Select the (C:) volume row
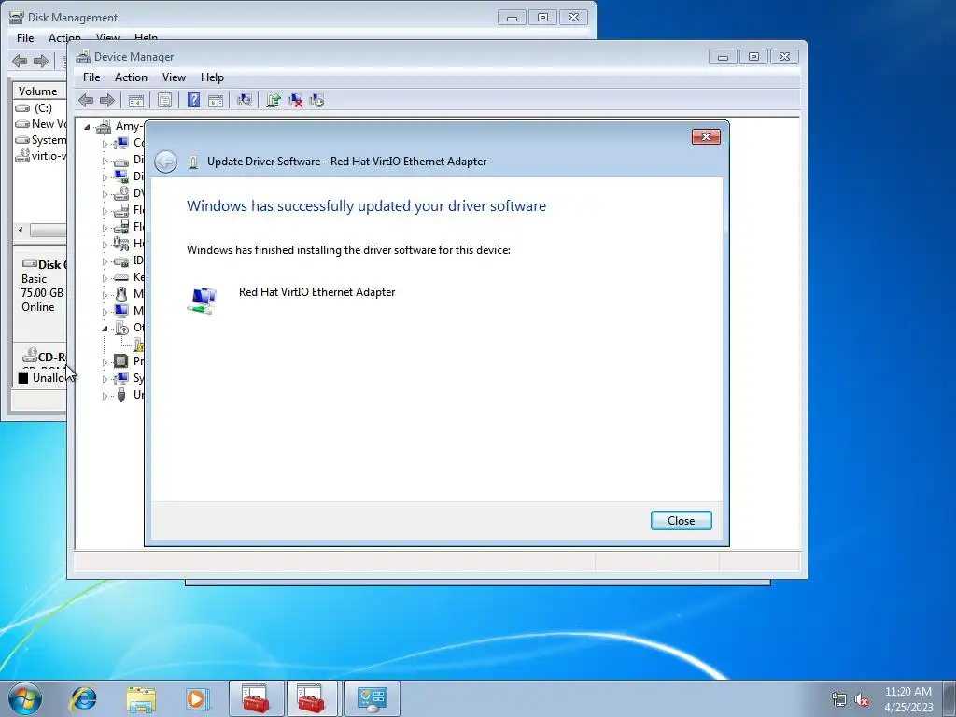Viewport: 956px width, 717px height. pyautogui.click(x=40, y=108)
